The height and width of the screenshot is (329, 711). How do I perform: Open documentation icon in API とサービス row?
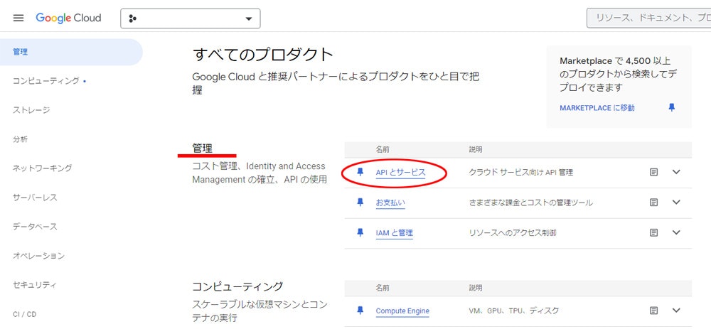[653, 172]
